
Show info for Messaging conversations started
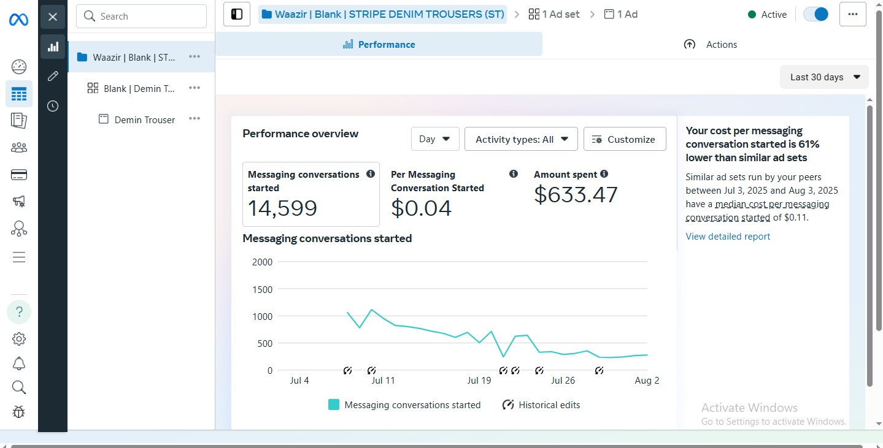tap(371, 174)
